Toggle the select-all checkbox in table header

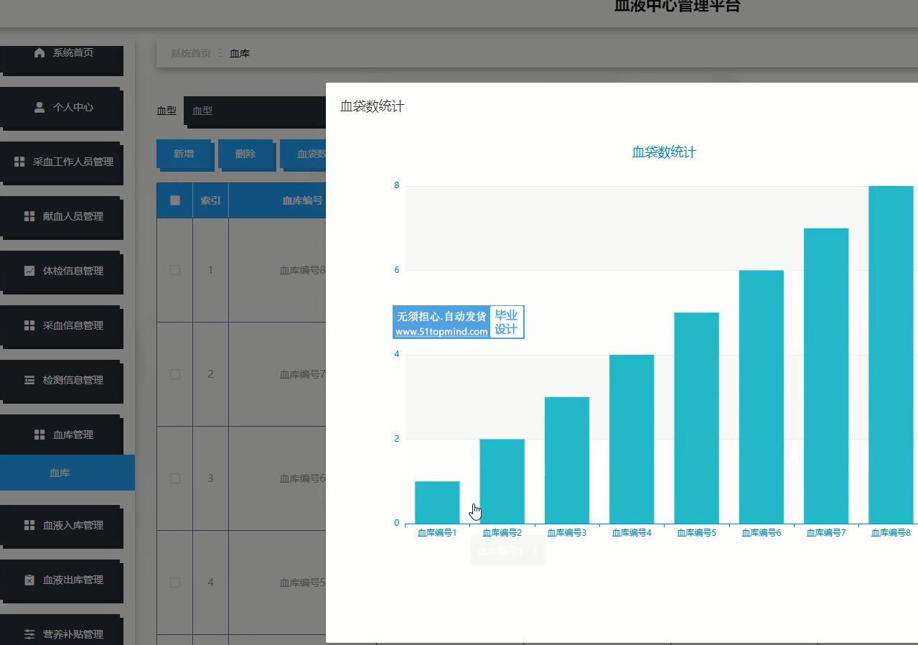(175, 200)
